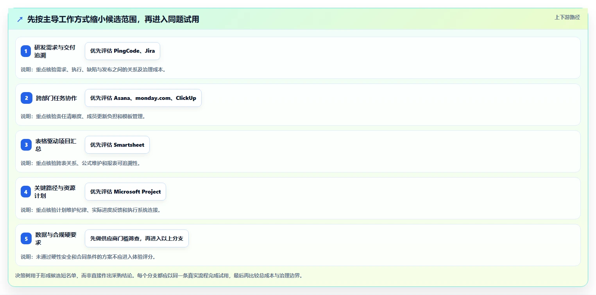Click the note about 责任清晰度、成员更新负担

pyautogui.click(x=83, y=116)
